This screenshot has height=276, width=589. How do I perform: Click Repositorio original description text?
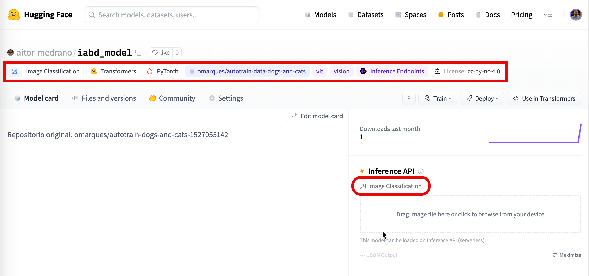(118, 135)
